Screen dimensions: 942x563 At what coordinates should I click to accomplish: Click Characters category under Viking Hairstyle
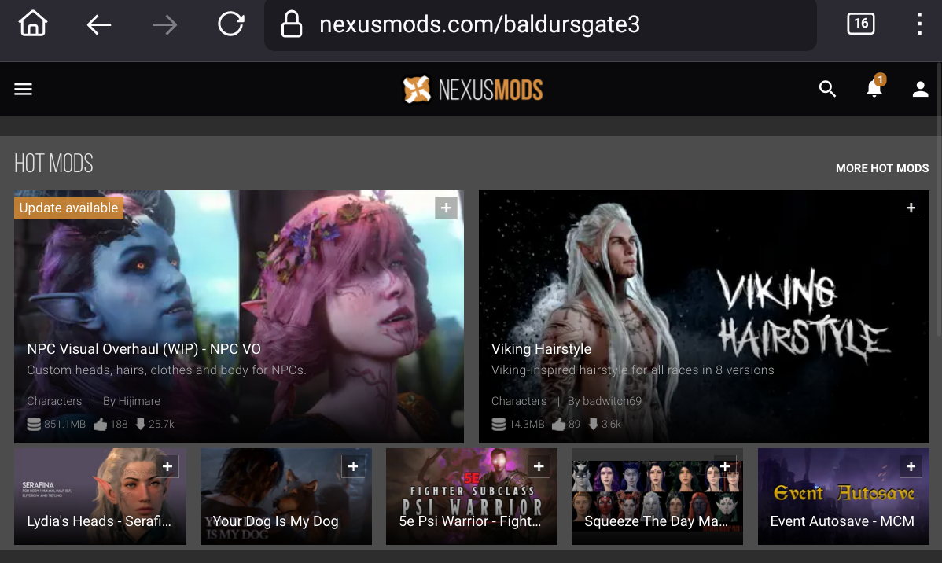(x=518, y=401)
